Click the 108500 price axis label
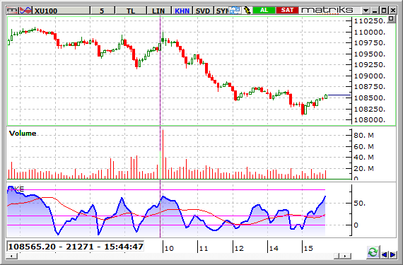The image size is (403, 265). (370, 98)
